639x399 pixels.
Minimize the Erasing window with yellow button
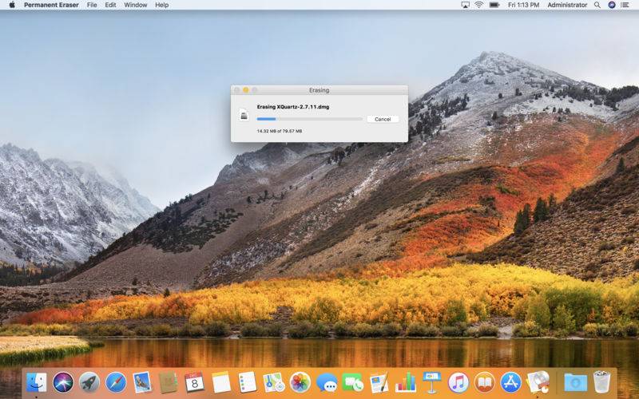(246, 90)
